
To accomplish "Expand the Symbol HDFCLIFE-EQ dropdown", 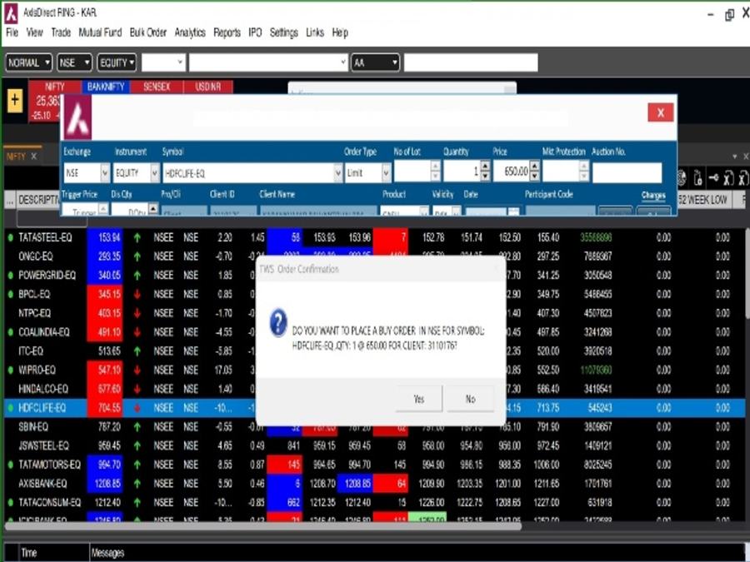I will (x=338, y=173).
